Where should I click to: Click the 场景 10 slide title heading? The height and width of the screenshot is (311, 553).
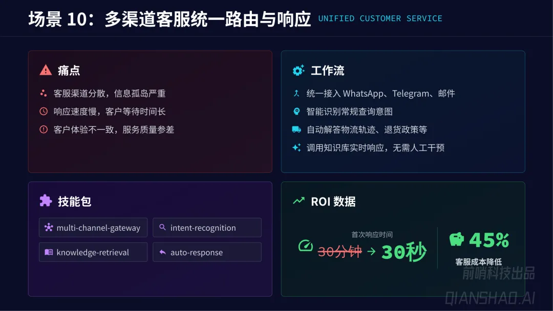169,19
